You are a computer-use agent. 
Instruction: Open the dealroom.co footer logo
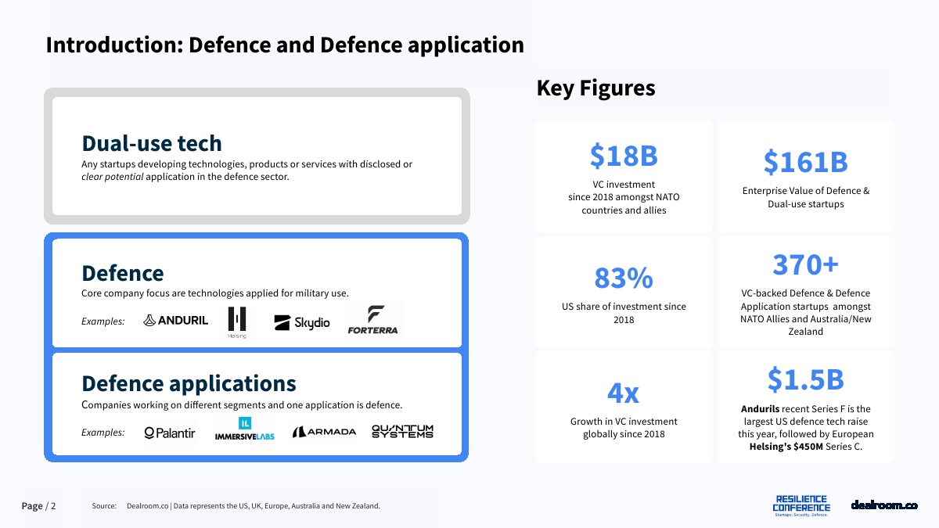[884, 505]
